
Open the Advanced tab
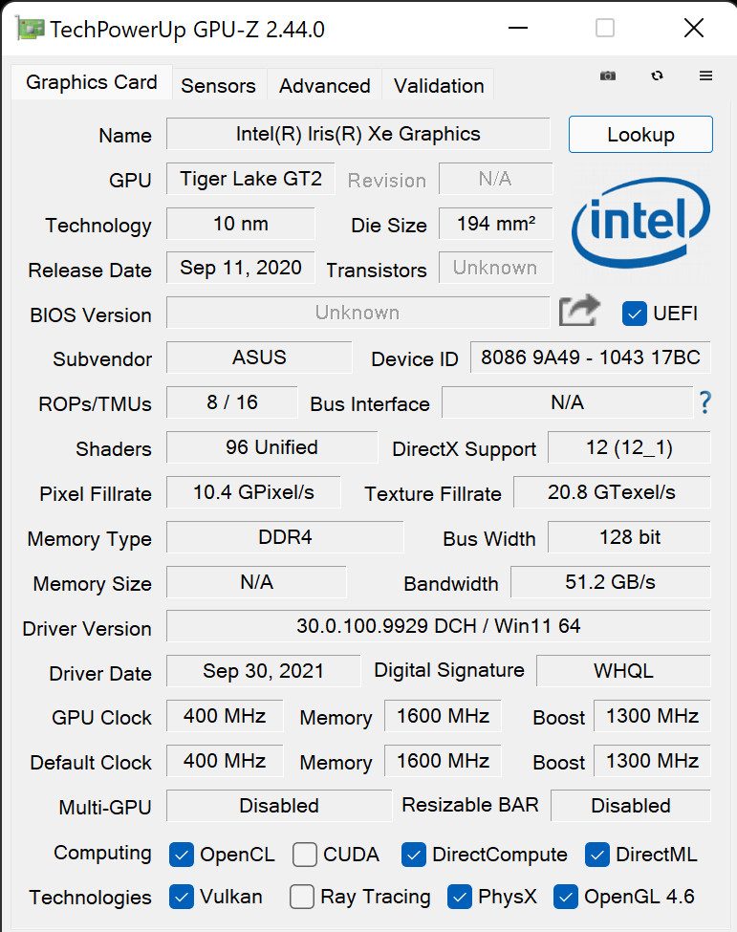pyautogui.click(x=324, y=86)
